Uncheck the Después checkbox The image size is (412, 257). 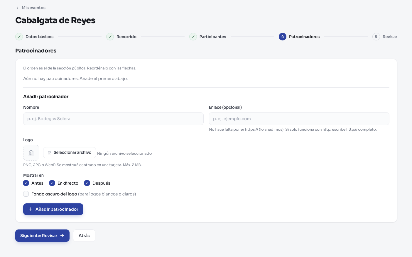[x=87, y=183]
